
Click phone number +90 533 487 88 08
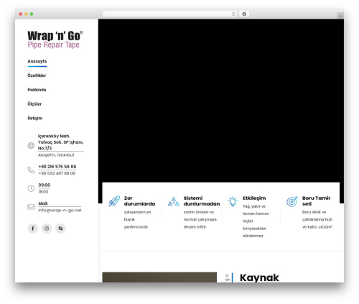tap(57, 173)
